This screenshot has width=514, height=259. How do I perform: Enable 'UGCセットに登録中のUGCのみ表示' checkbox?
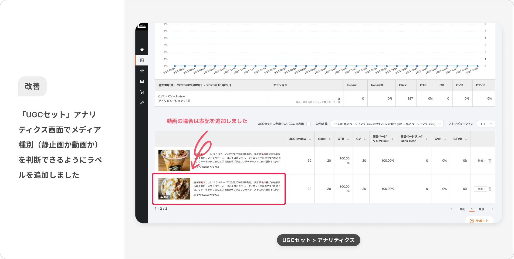309,124
